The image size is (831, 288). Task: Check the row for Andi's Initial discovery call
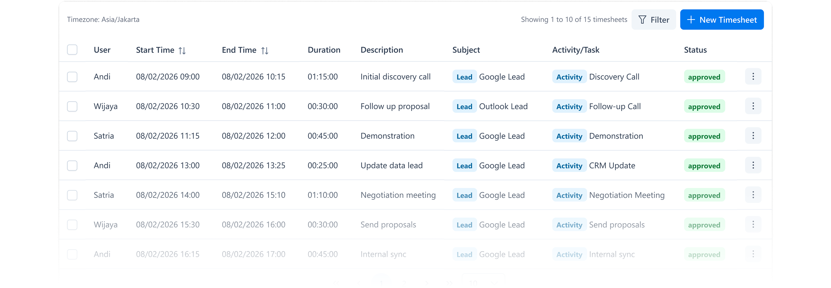(x=72, y=77)
